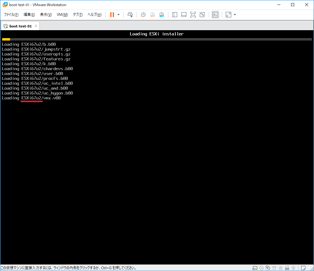Click the Loading ESXi67u2/uc_amd.b00 line
Viewport: 314px width, 271px height.
pos(35,88)
